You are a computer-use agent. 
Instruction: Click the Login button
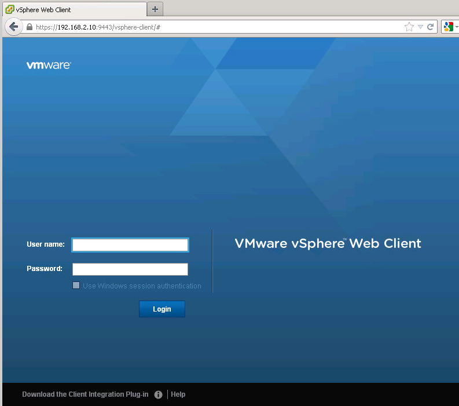point(162,309)
